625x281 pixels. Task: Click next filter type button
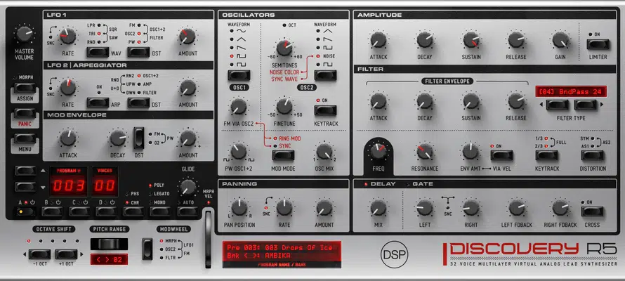click(x=586, y=105)
